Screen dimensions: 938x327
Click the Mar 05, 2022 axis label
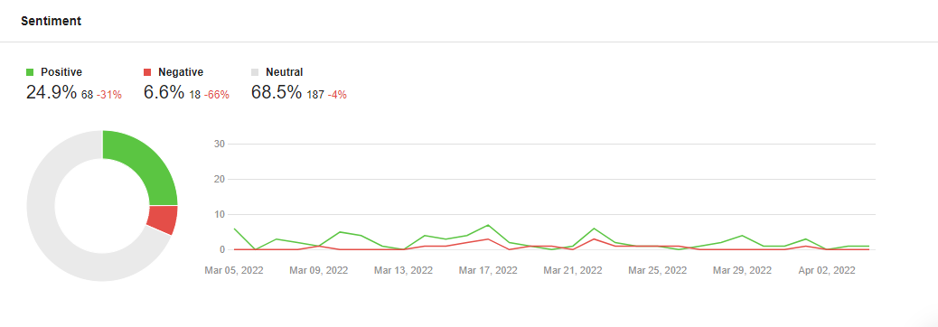(234, 270)
